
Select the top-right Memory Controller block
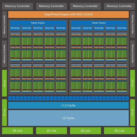click(x=119, y=6)
